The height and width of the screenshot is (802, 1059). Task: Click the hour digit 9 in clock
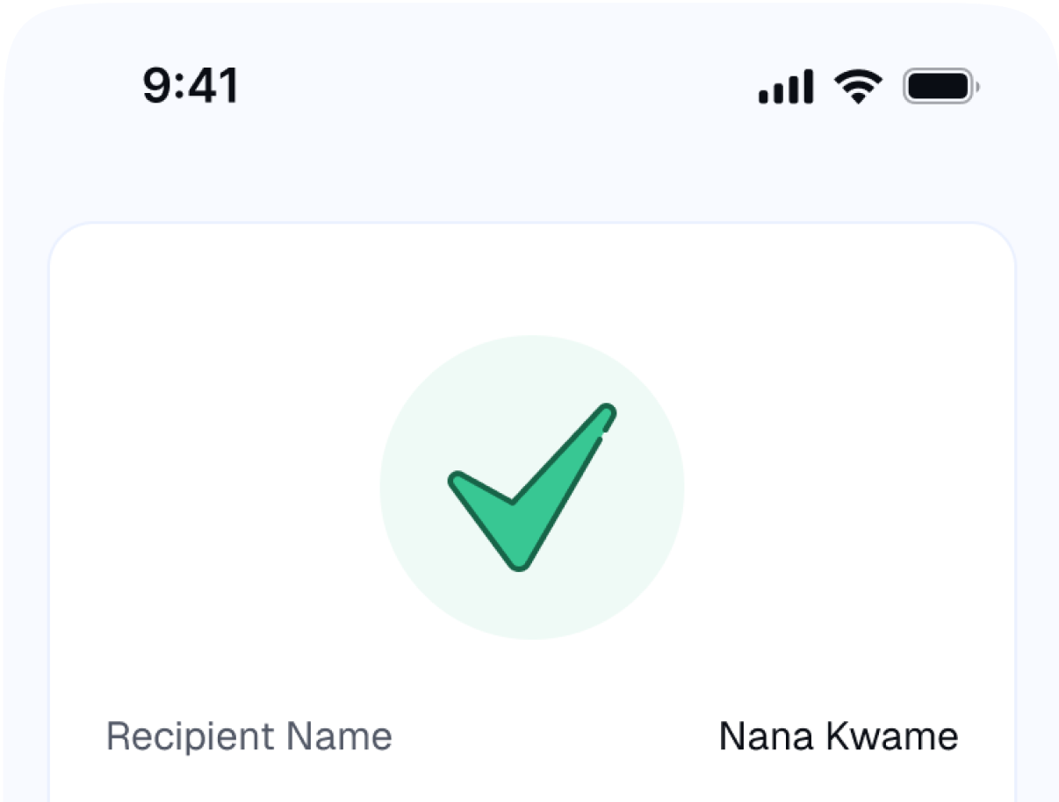[x=159, y=87]
